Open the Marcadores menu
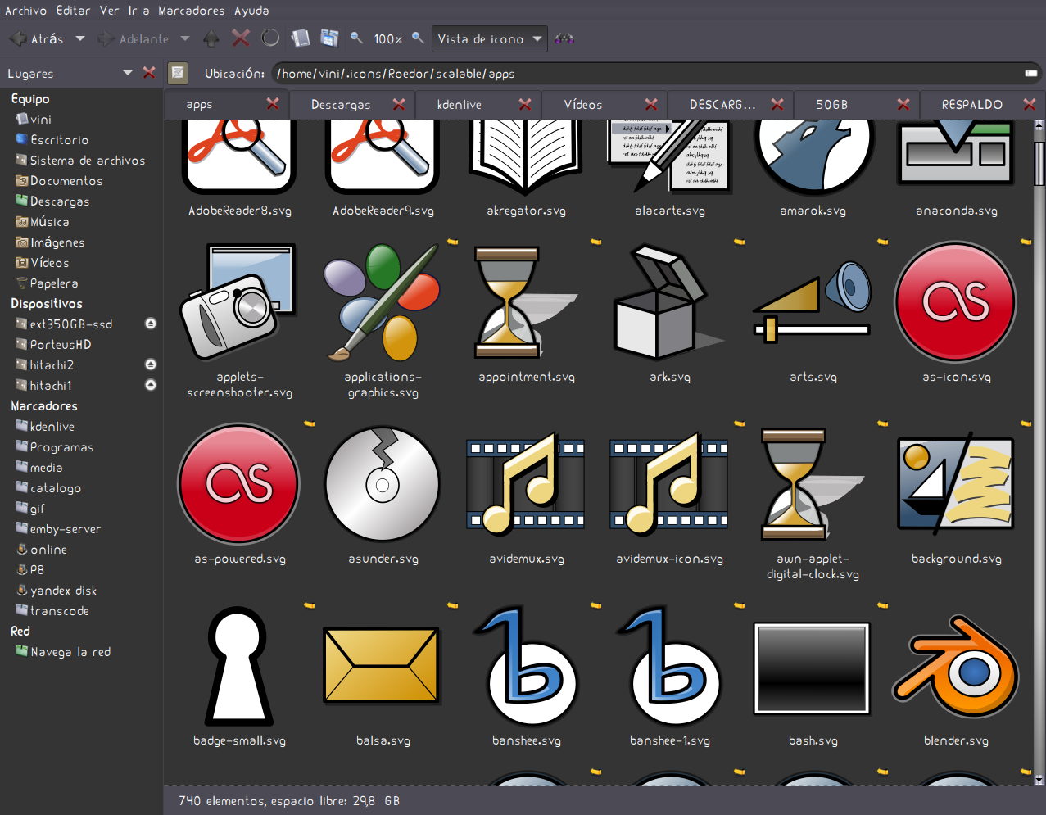Viewport: 1046px width, 815px height. pyautogui.click(x=191, y=11)
